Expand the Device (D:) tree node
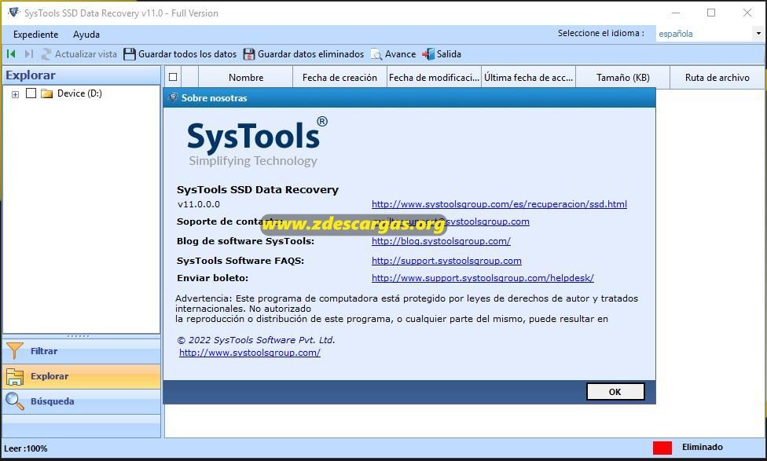 pyautogui.click(x=15, y=94)
